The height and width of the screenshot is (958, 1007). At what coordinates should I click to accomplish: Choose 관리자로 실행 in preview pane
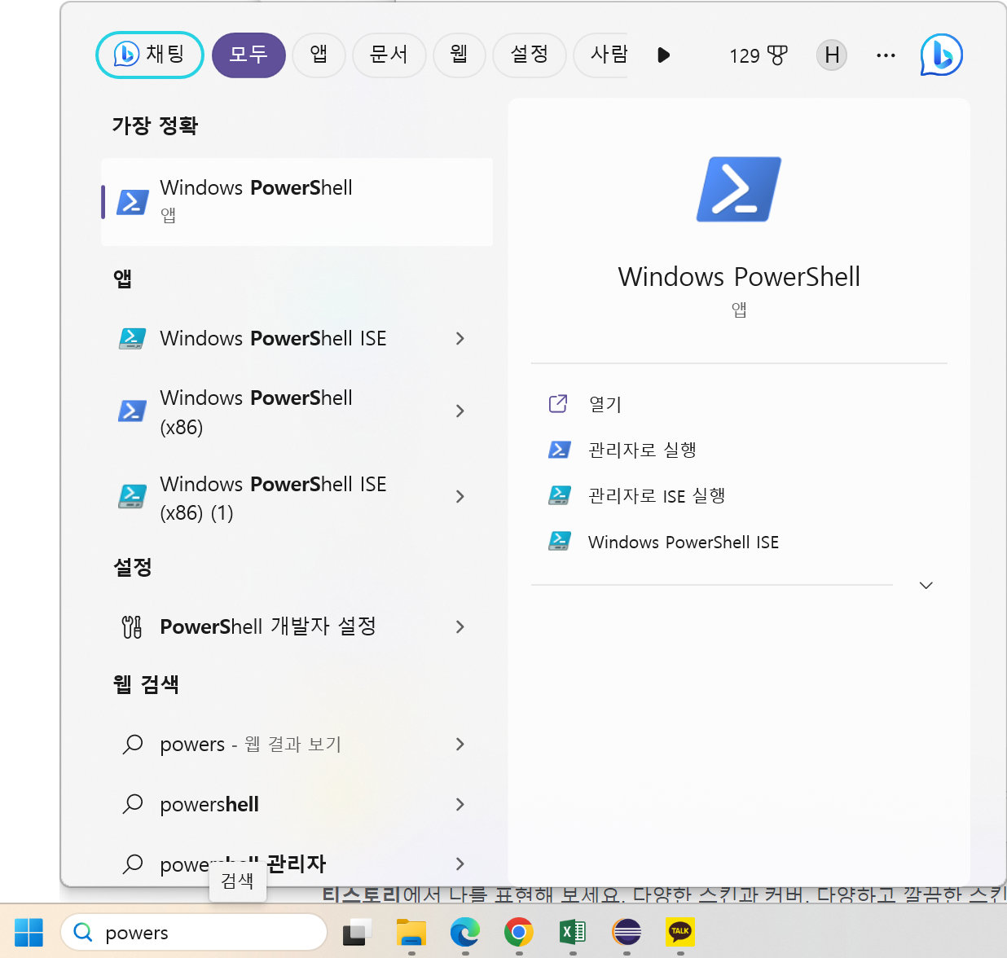642,450
